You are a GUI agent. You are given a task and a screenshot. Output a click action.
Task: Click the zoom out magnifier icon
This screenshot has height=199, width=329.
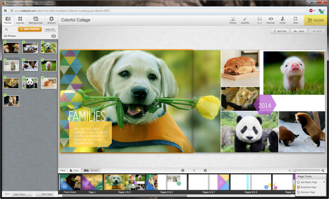point(290,171)
